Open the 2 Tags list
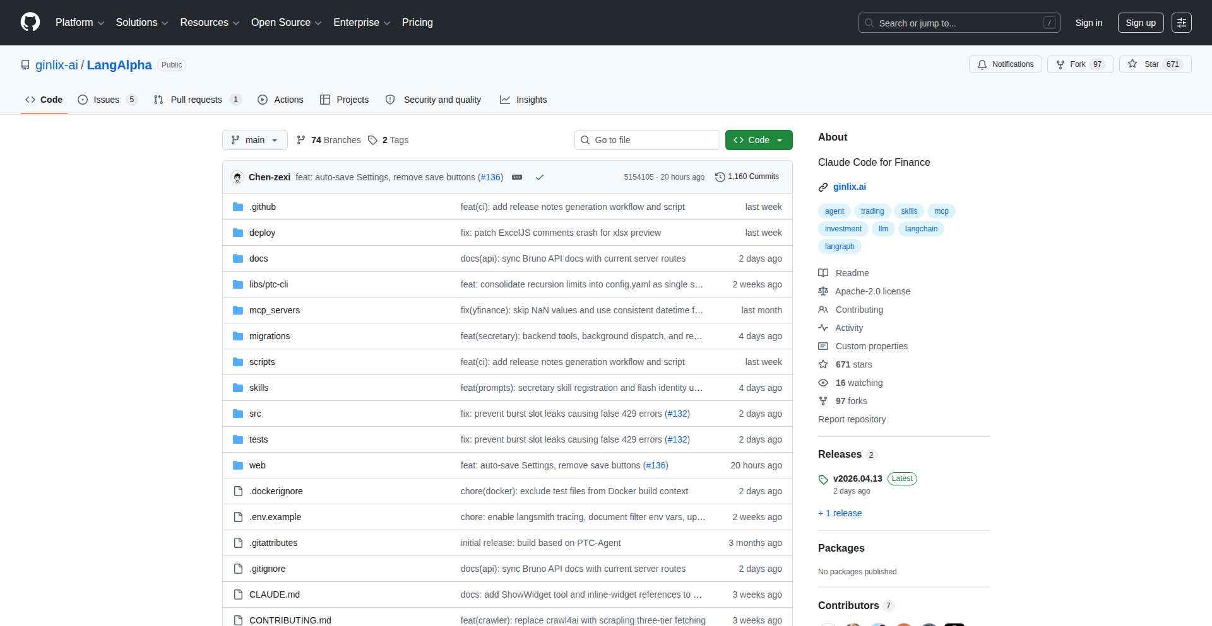The image size is (1212, 626). click(388, 140)
